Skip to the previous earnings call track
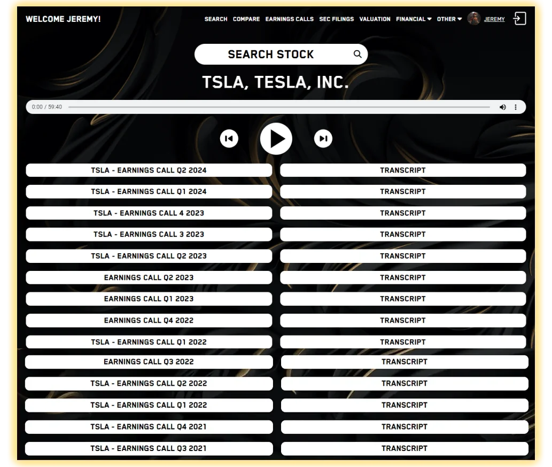552x467 pixels. (229, 139)
